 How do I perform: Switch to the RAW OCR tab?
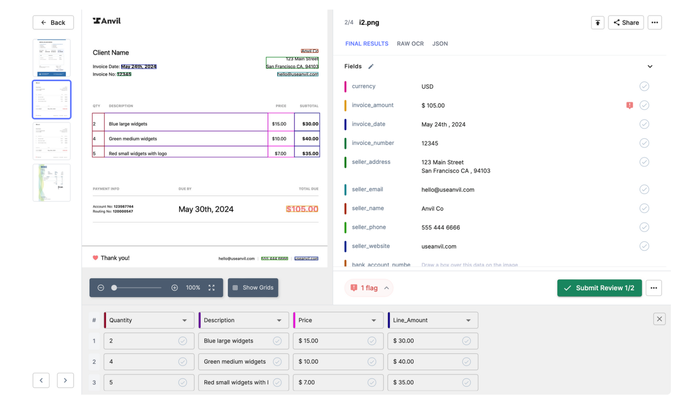pos(410,44)
